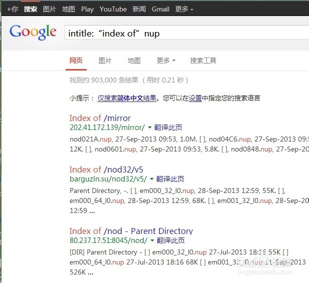Switch to the 图片 results tab
Viewport: 309px width, 283px height.
tap(105, 60)
